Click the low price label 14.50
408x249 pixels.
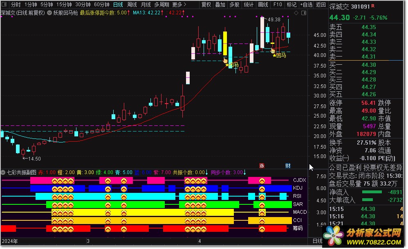click(x=34, y=158)
